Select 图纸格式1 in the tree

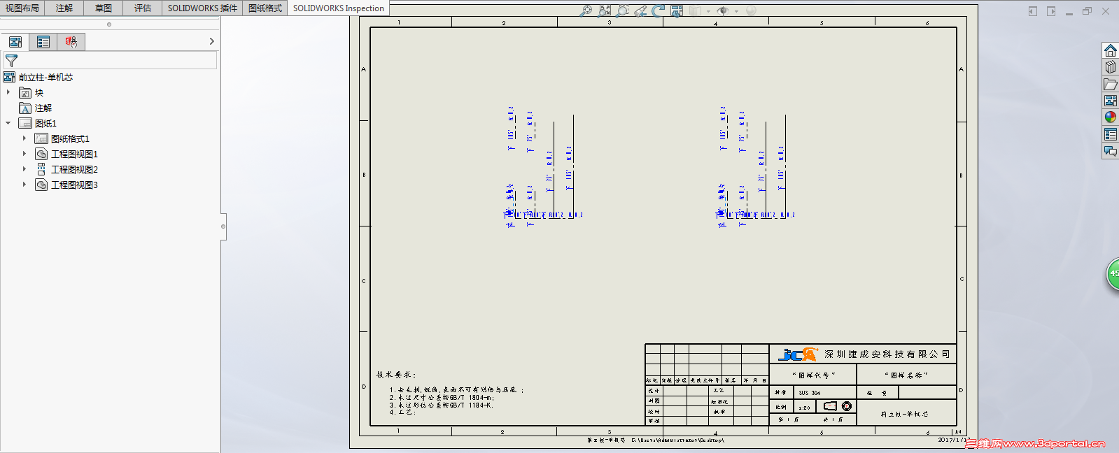pyautogui.click(x=70, y=139)
